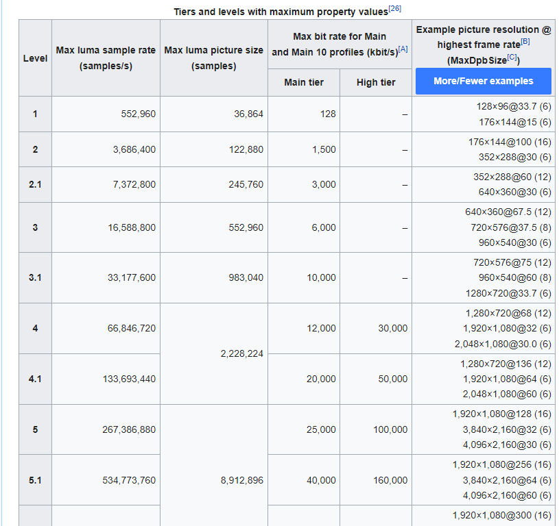Select the Level 2.1 row header
This screenshot has height=526, width=559.
(x=35, y=184)
